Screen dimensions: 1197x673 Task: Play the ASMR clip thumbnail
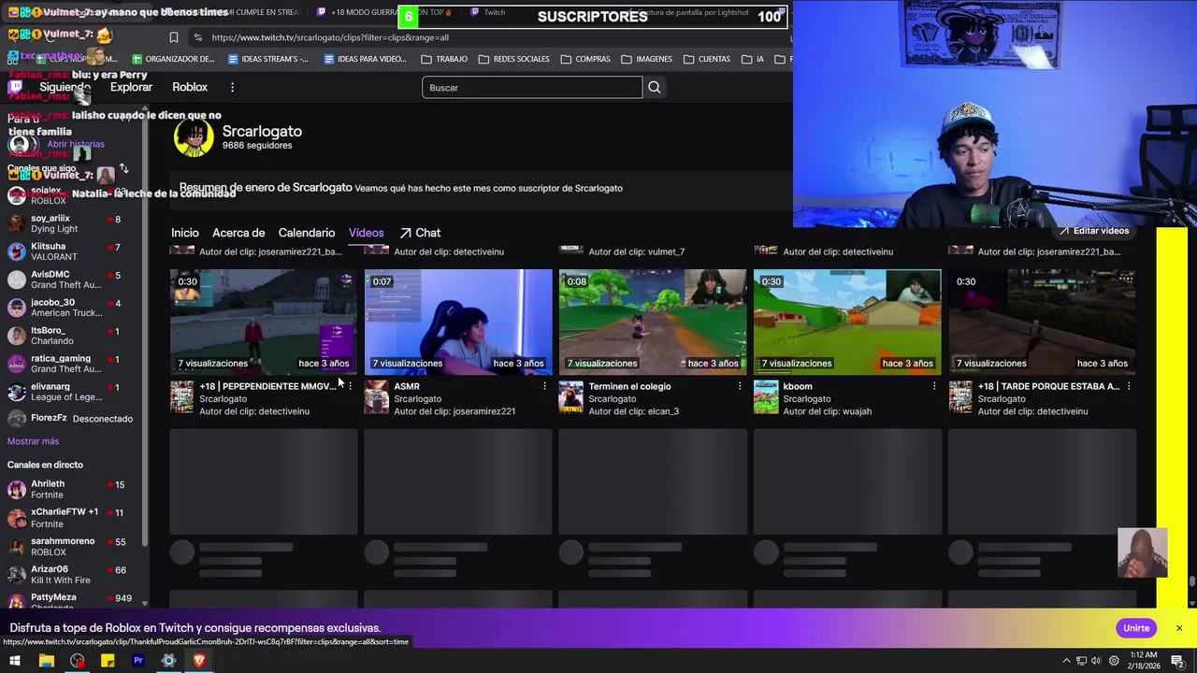tap(458, 322)
